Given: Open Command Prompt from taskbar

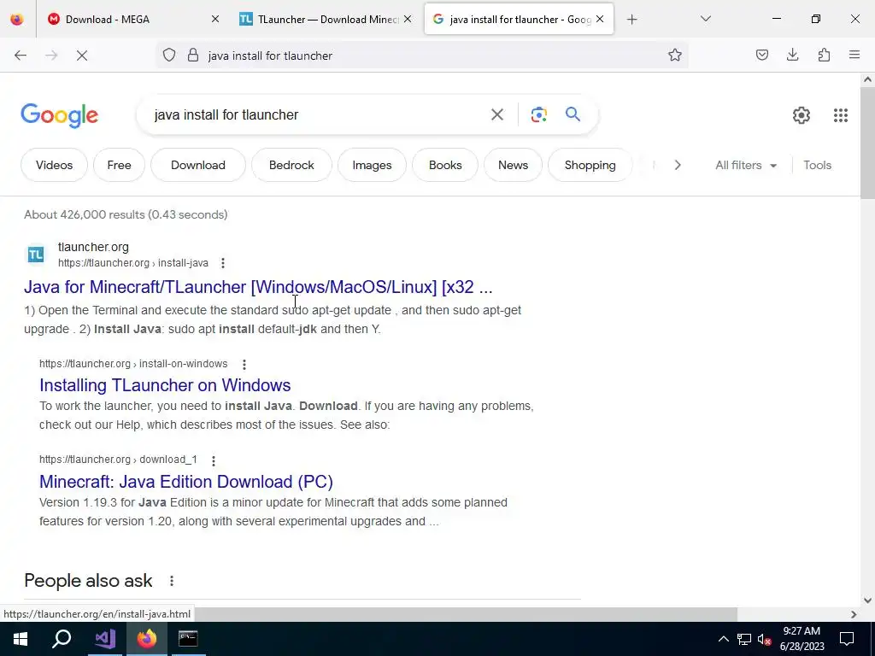Looking at the screenshot, I should point(188,639).
